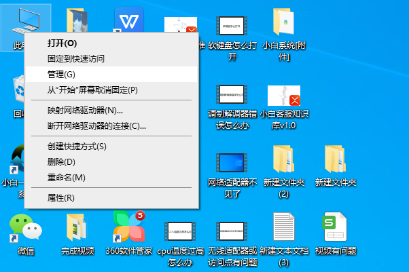409x272 pixels.
Task: Choose 映射网络驱动器(N)... menu entry
Action: click(85, 110)
